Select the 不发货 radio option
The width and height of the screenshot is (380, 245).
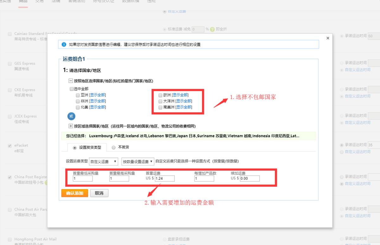tap(114, 148)
